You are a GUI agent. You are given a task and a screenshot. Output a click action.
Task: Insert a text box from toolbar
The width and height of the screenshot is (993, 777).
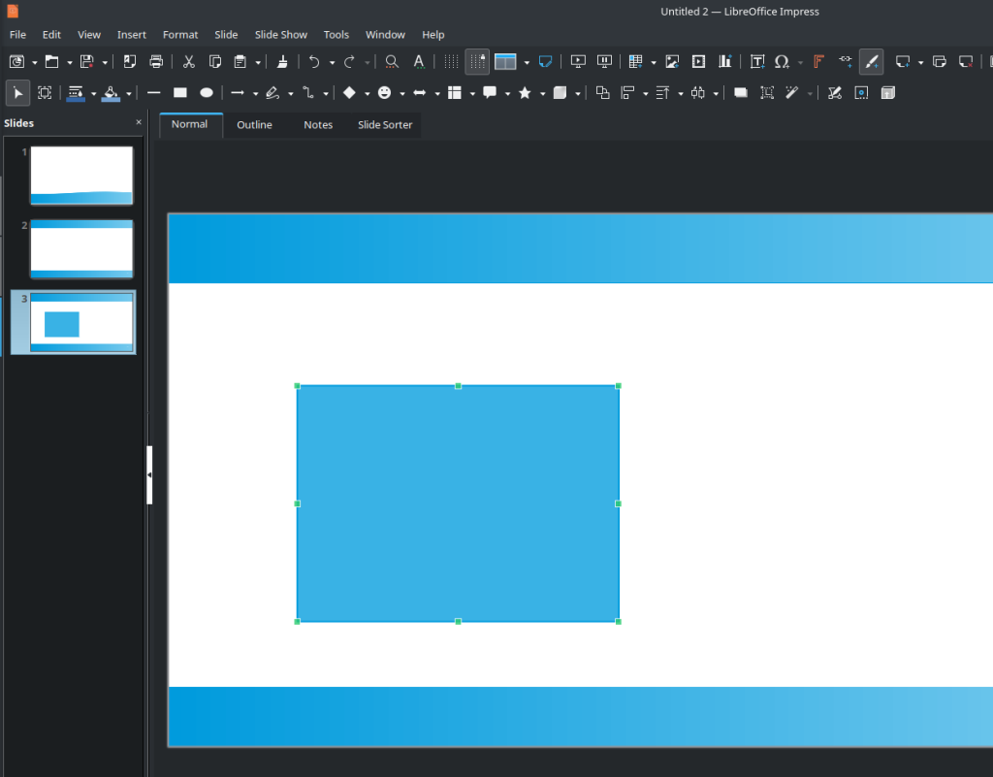757,62
